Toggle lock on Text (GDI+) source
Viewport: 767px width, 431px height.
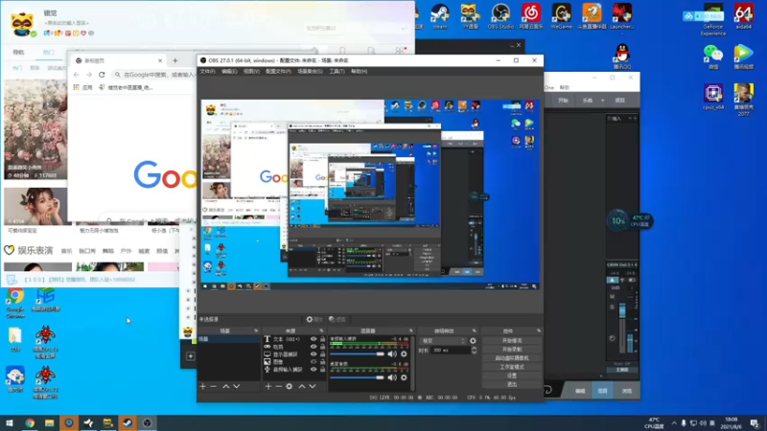[322, 339]
